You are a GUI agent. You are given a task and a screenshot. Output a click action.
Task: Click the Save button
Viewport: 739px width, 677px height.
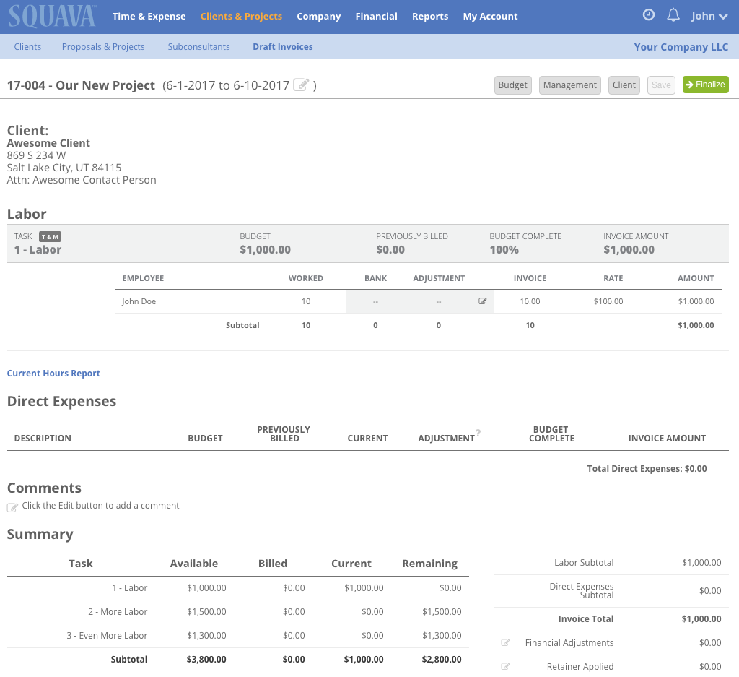tap(661, 85)
